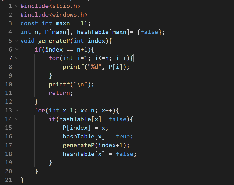Click the return keyword on line 11
The image size is (234, 185).
click(59, 93)
